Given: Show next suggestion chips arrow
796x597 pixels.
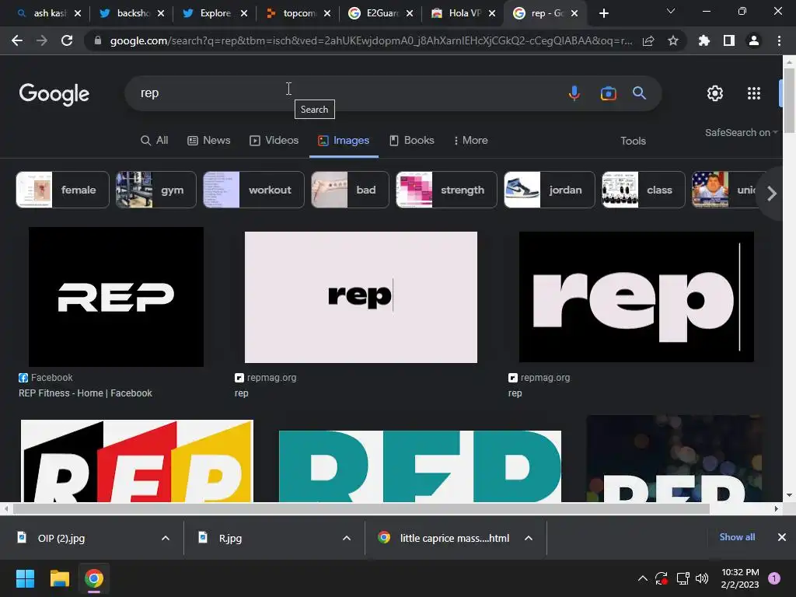Looking at the screenshot, I should (772, 194).
